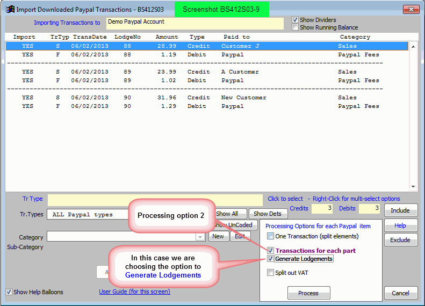Select the Paypal 1.02 Debit row
This screenshot has width=425, height=306.
coord(207,81)
